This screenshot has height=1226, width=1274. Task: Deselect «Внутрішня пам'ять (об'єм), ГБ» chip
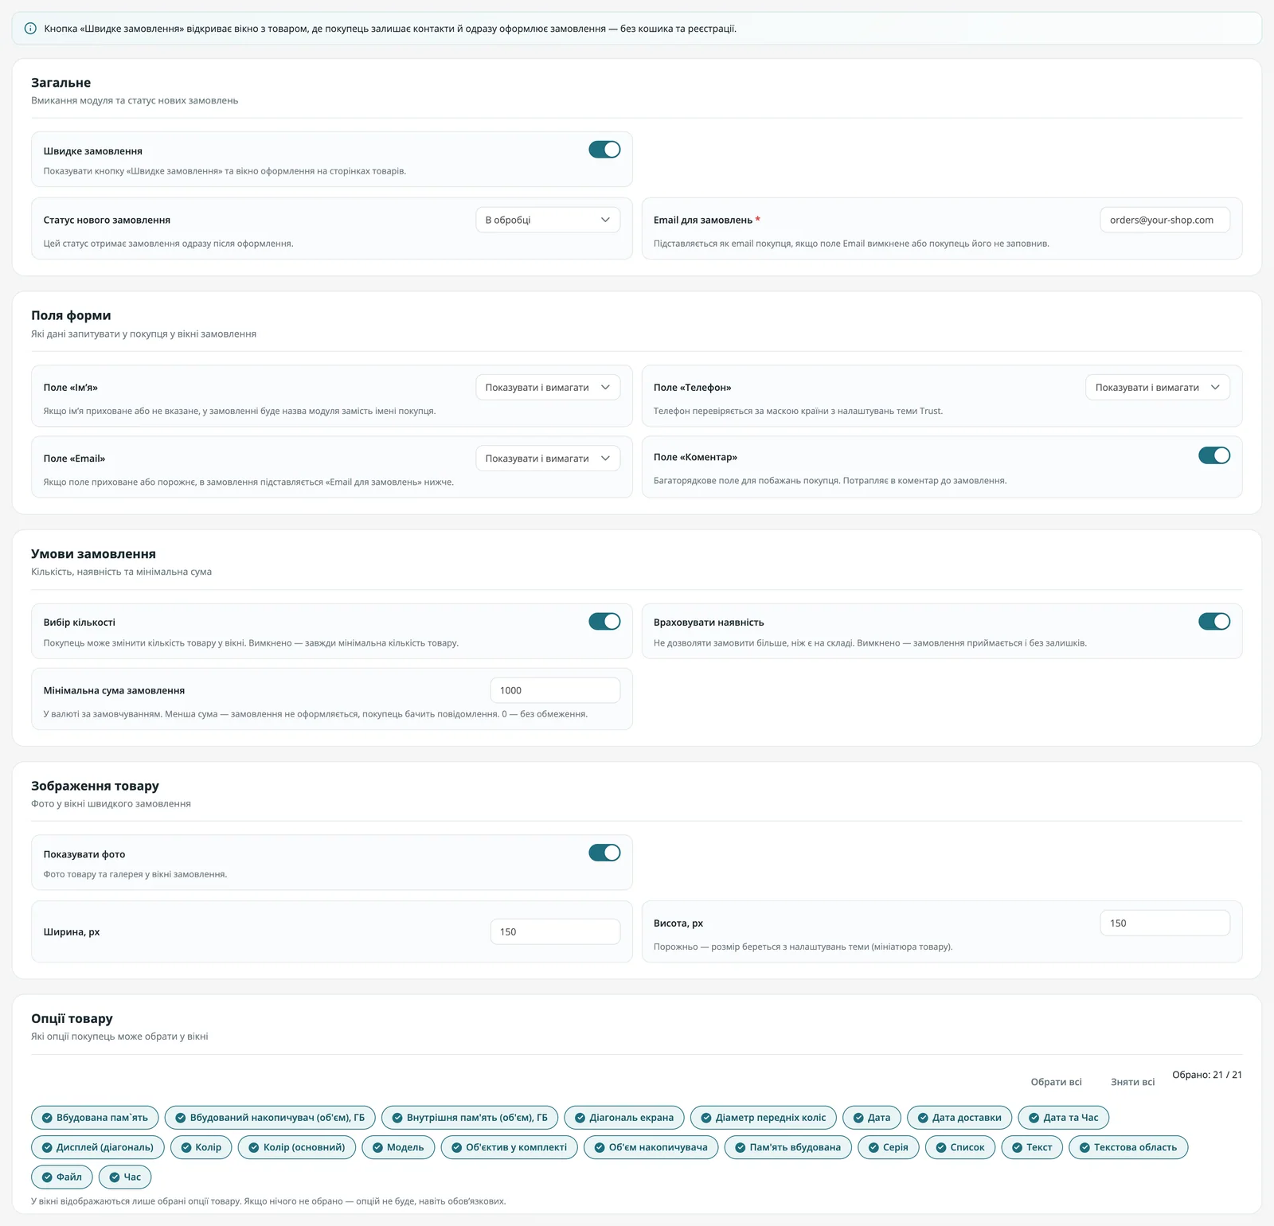point(470,1118)
